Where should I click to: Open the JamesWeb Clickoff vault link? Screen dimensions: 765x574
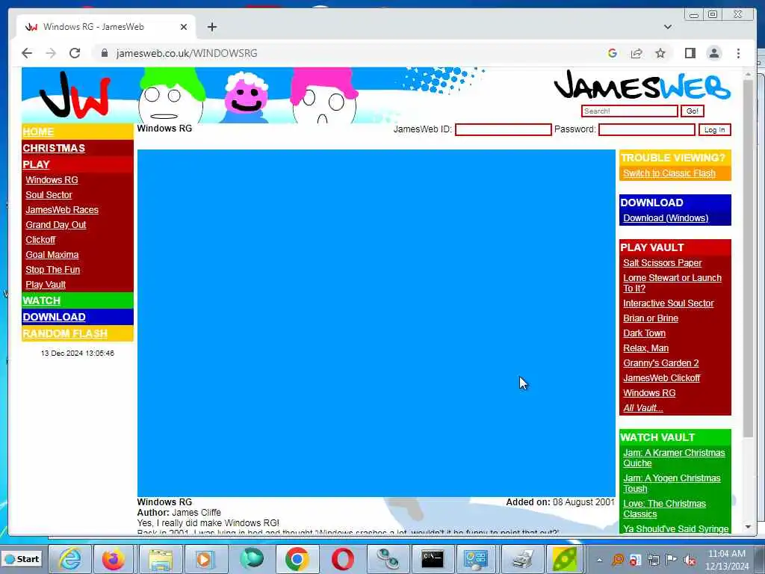click(661, 377)
